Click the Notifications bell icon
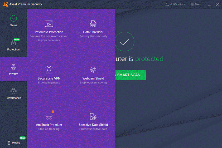 pyautogui.click(x=167, y=4)
